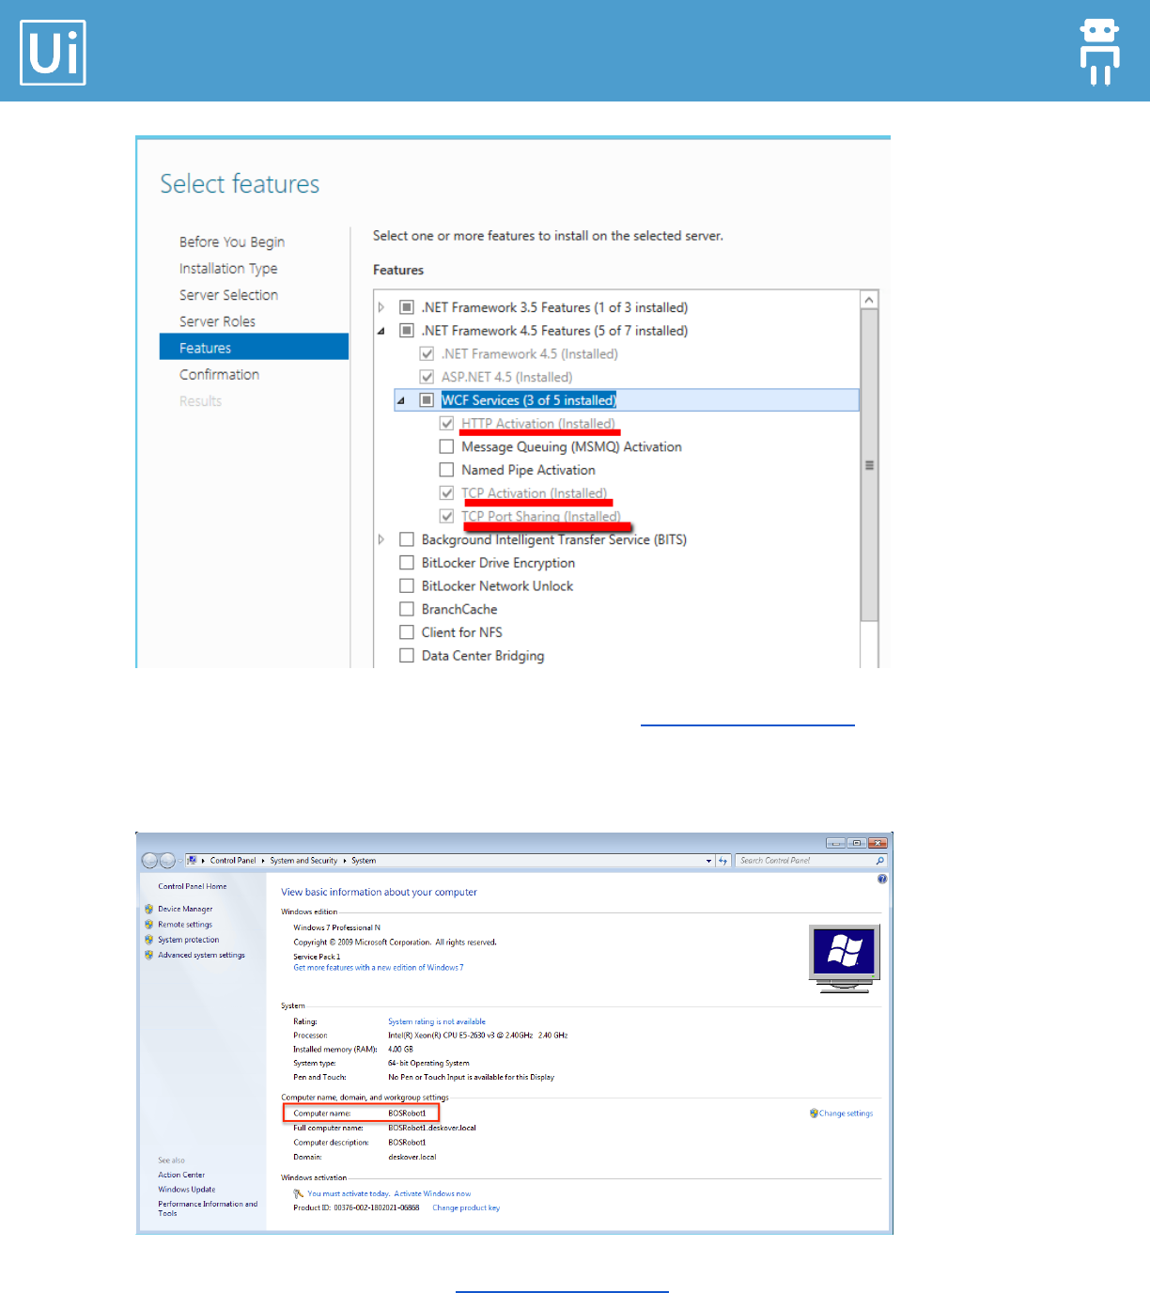Screen dimensions: 1150x1293
Task: Click the TCP Port Sharing (Installed) checkbox
Action: pos(446,516)
